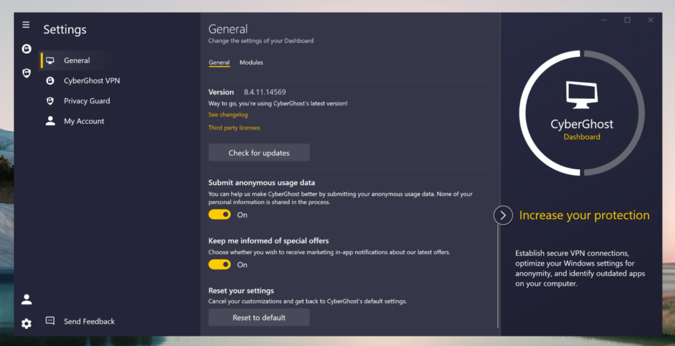The height and width of the screenshot is (346, 675).
Task: Open Third party licenses link
Action: tap(234, 128)
